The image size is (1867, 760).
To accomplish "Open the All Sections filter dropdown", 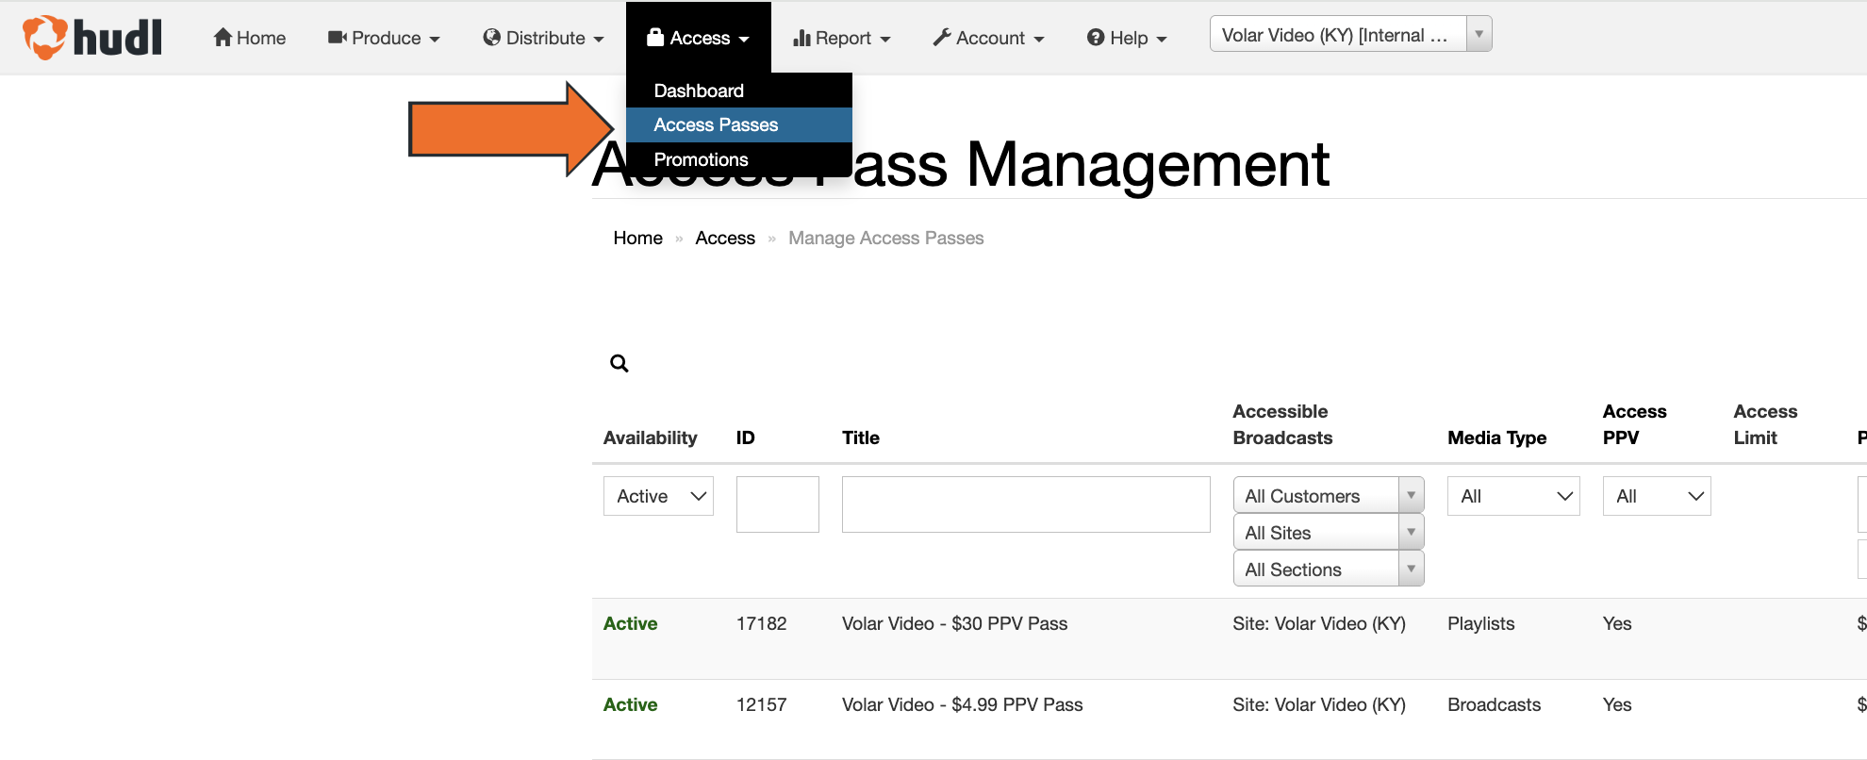I will (1328, 570).
